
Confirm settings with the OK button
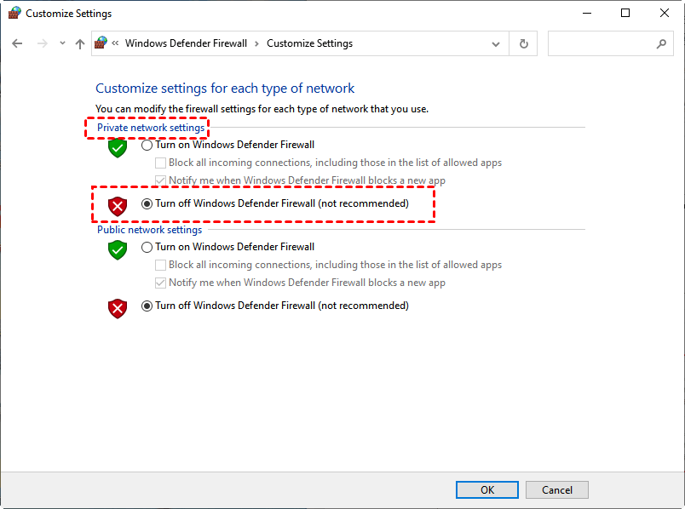coord(486,489)
